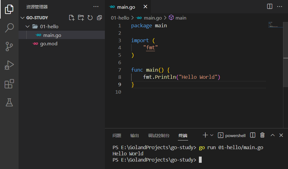Click New File icon in explorer header

click(72, 18)
